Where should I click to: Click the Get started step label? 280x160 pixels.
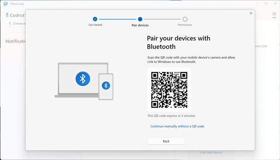(95, 25)
